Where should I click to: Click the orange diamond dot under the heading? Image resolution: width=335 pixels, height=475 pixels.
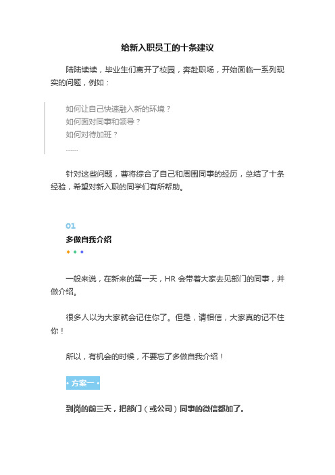[x=68, y=252]
